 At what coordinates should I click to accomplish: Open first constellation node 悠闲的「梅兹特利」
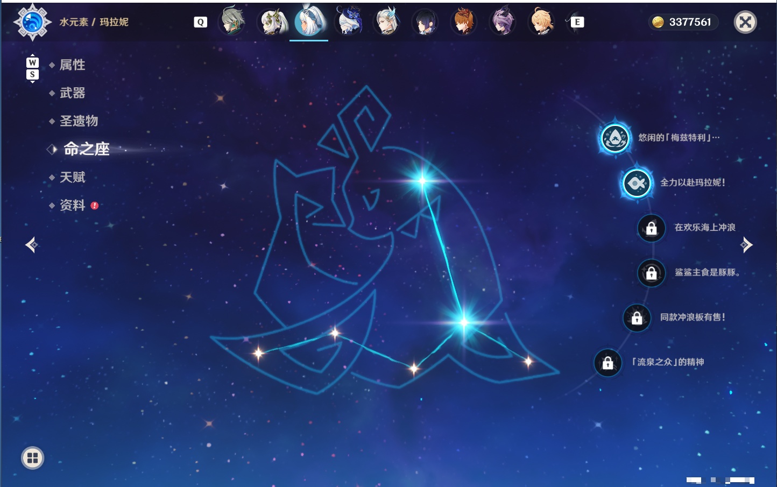[x=614, y=138]
